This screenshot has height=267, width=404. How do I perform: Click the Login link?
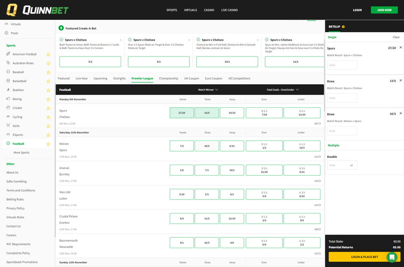(357, 10)
